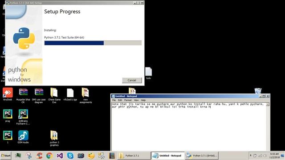Open the book icon on the taskbar
Screen dimensions: 285x160
point(112,156)
